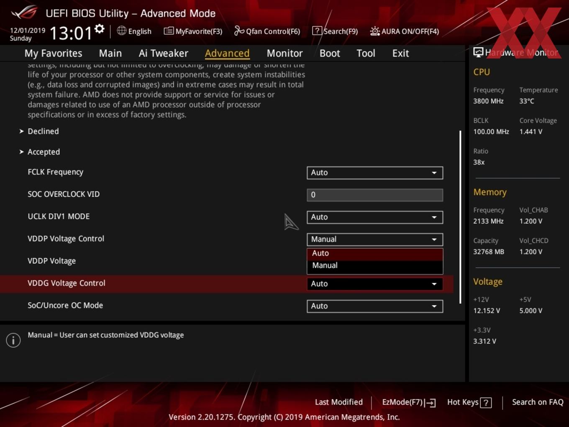Click the 3.312 V reading
The width and height of the screenshot is (569, 427).
[x=484, y=341]
